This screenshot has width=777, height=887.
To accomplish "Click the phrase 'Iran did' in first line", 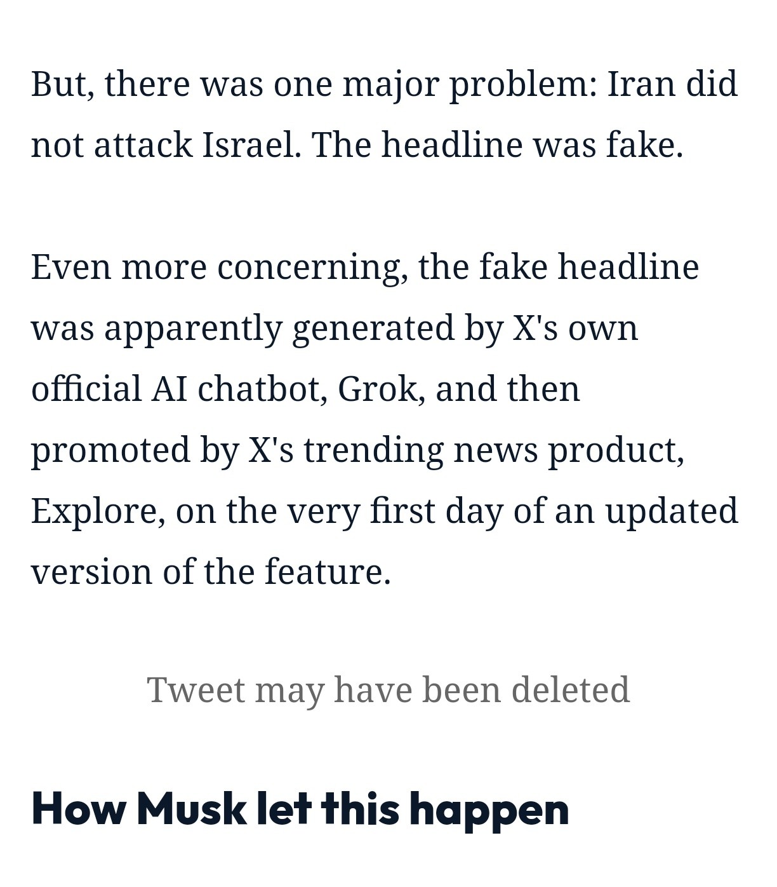I will pyautogui.click(x=672, y=84).
